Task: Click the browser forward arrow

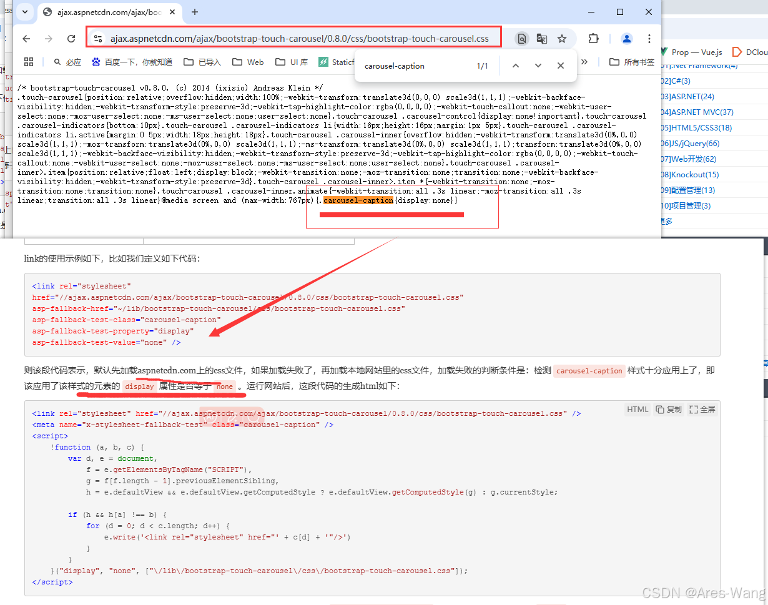Action: point(49,39)
